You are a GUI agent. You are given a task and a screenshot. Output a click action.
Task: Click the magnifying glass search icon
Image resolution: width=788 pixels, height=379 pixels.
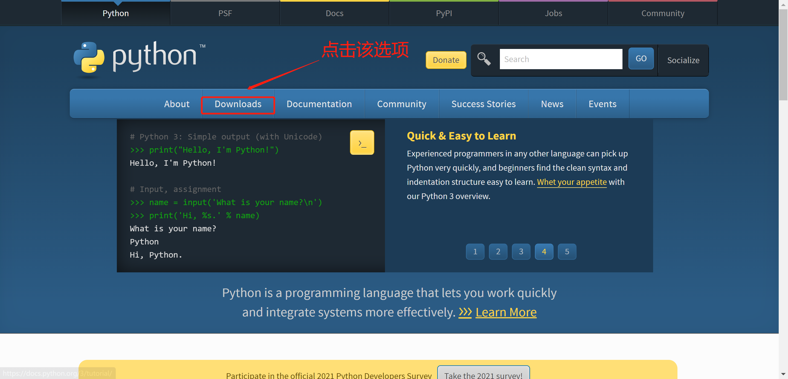pyautogui.click(x=484, y=59)
